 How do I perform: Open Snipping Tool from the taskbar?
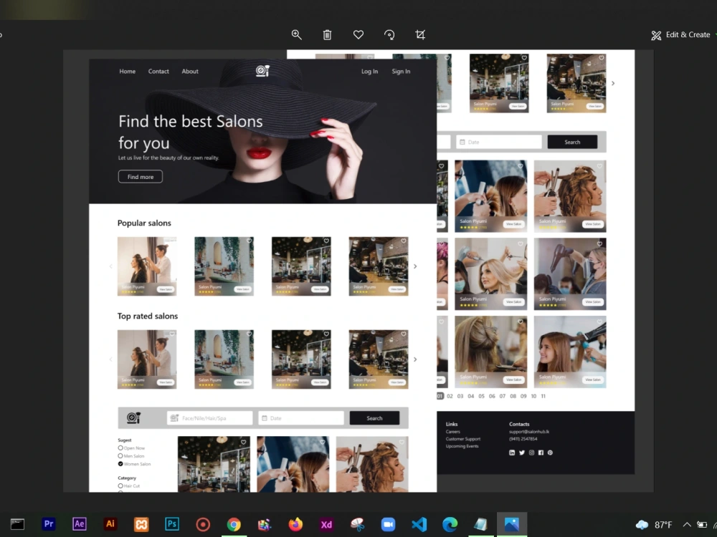tap(357, 524)
